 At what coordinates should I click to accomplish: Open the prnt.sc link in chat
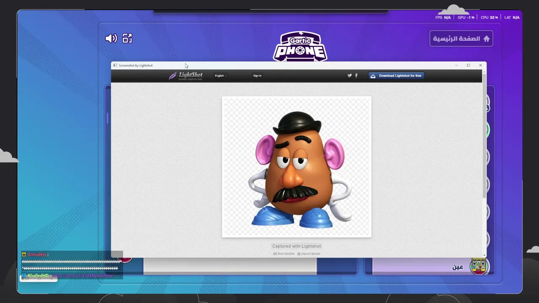click(82, 276)
